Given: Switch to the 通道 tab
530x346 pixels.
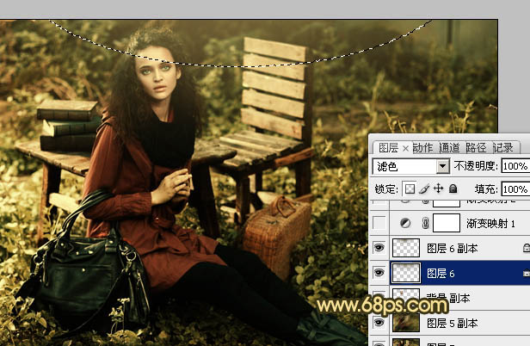Looking at the screenshot, I should click(x=449, y=148).
